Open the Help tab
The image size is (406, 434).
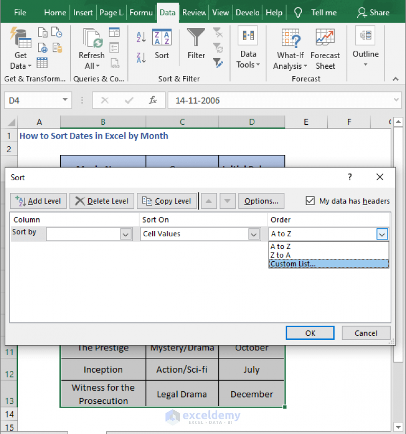[x=274, y=13]
